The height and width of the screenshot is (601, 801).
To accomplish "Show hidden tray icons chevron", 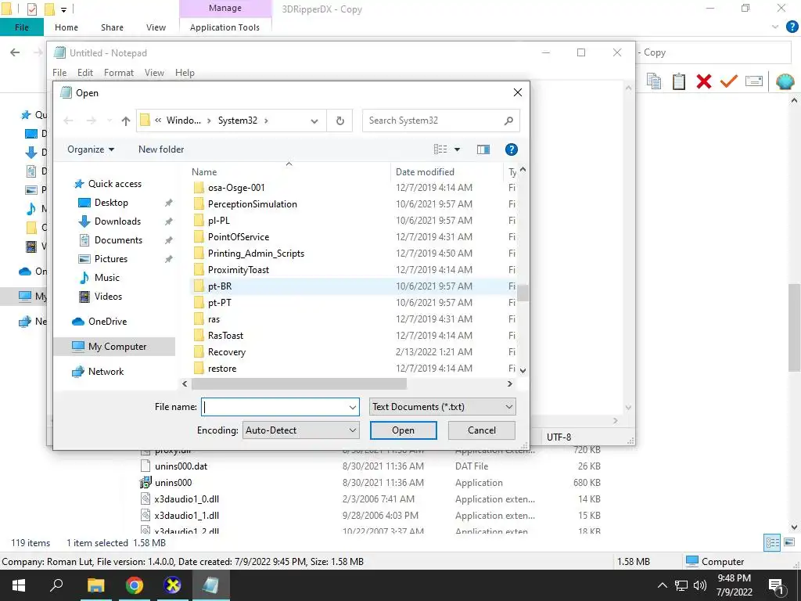I will click(662, 585).
